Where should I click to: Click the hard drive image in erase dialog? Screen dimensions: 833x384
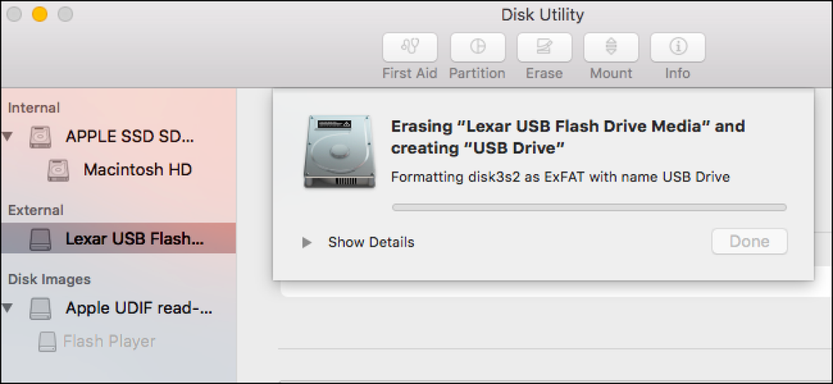[x=340, y=152]
